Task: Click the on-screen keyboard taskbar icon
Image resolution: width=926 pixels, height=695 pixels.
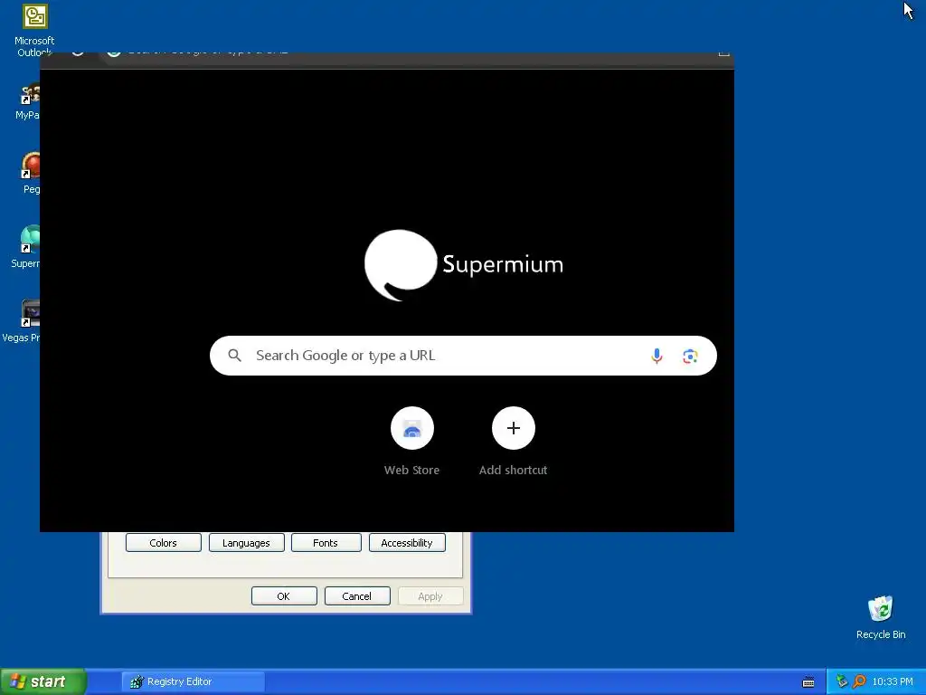Action: pyautogui.click(x=808, y=682)
